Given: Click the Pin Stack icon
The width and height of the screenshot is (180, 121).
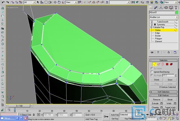Looking at the screenshot, I should 152,52.
